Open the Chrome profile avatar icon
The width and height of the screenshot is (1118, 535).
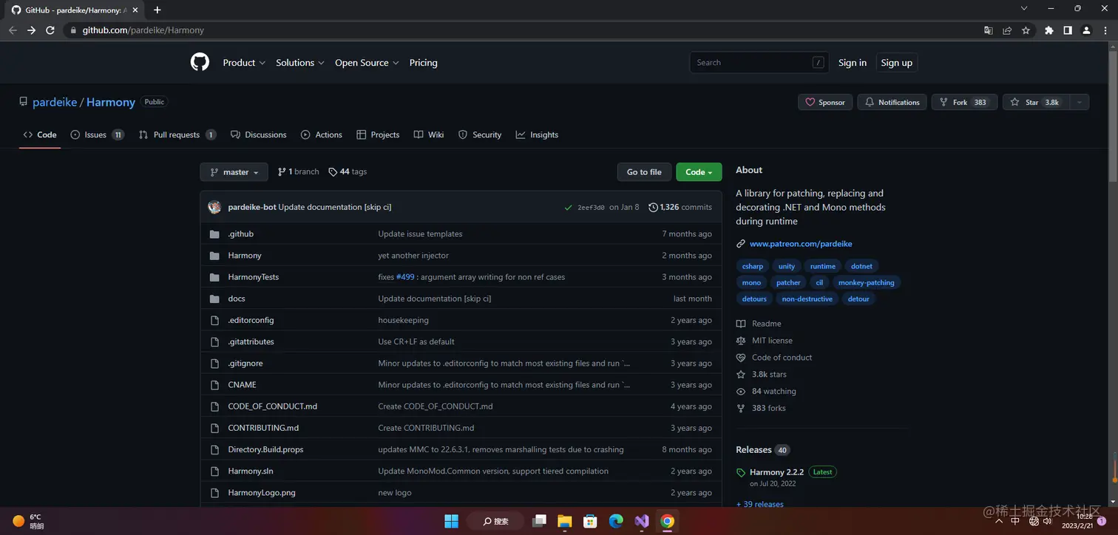click(1086, 30)
